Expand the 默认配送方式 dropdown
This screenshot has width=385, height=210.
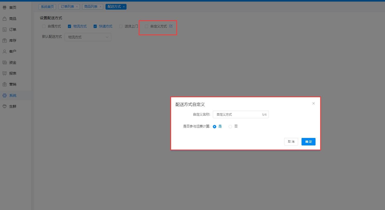tap(88, 37)
